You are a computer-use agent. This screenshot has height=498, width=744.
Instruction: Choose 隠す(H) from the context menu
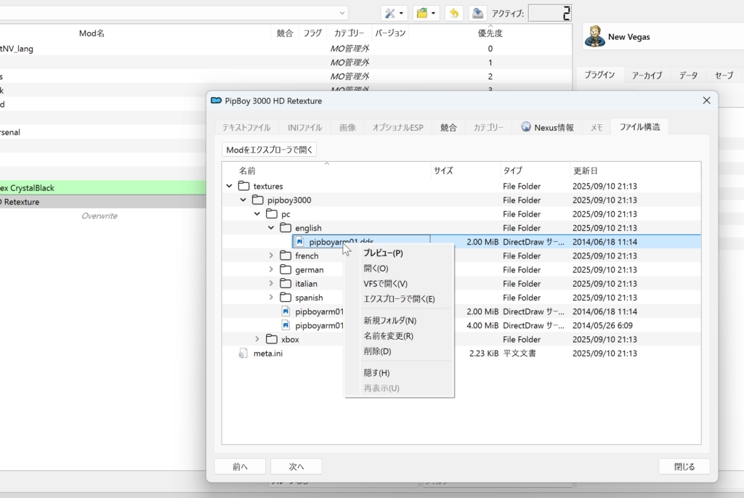376,372
